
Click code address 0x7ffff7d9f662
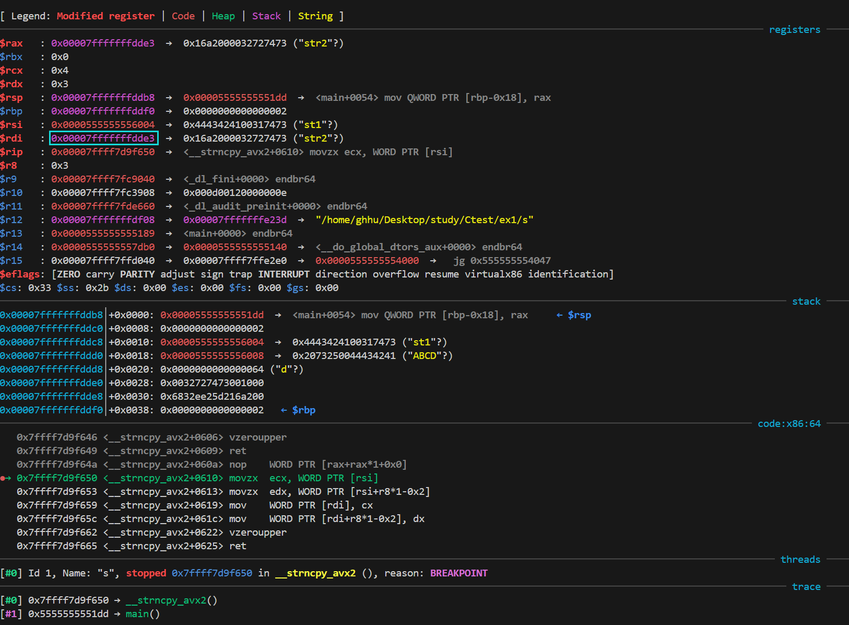(x=57, y=533)
